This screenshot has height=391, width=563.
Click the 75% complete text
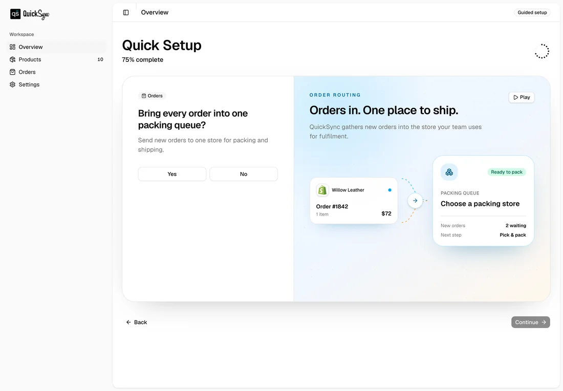(x=143, y=60)
